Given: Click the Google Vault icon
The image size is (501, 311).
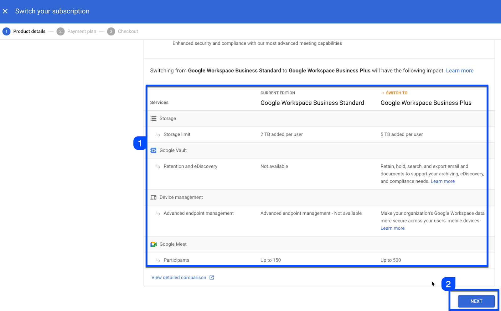Looking at the screenshot, I should click(x=153, y=150).
